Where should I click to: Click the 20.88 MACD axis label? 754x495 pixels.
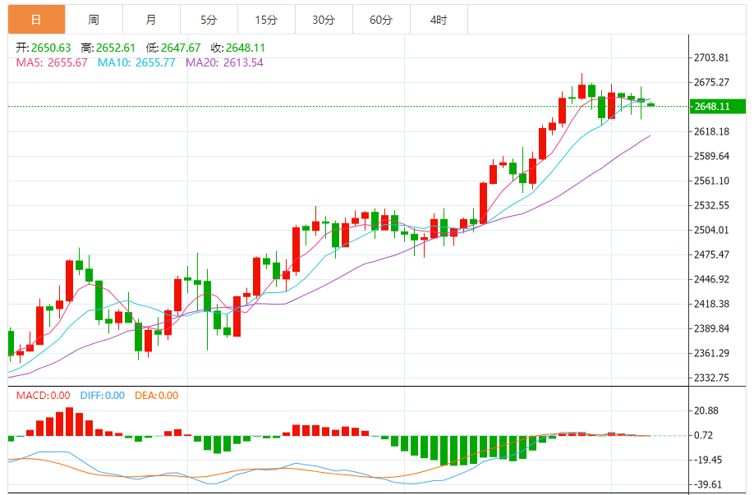(706, 411)
